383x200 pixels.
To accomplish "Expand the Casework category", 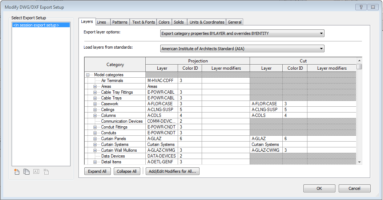I will [x=95, y=104].
